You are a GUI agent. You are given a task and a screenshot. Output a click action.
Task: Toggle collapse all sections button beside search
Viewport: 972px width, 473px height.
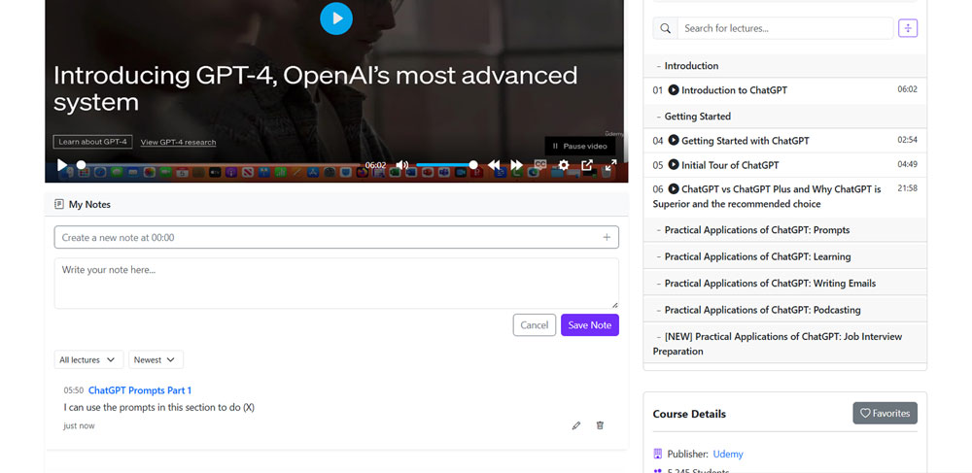pyautogui.click(x=908, y=28)
